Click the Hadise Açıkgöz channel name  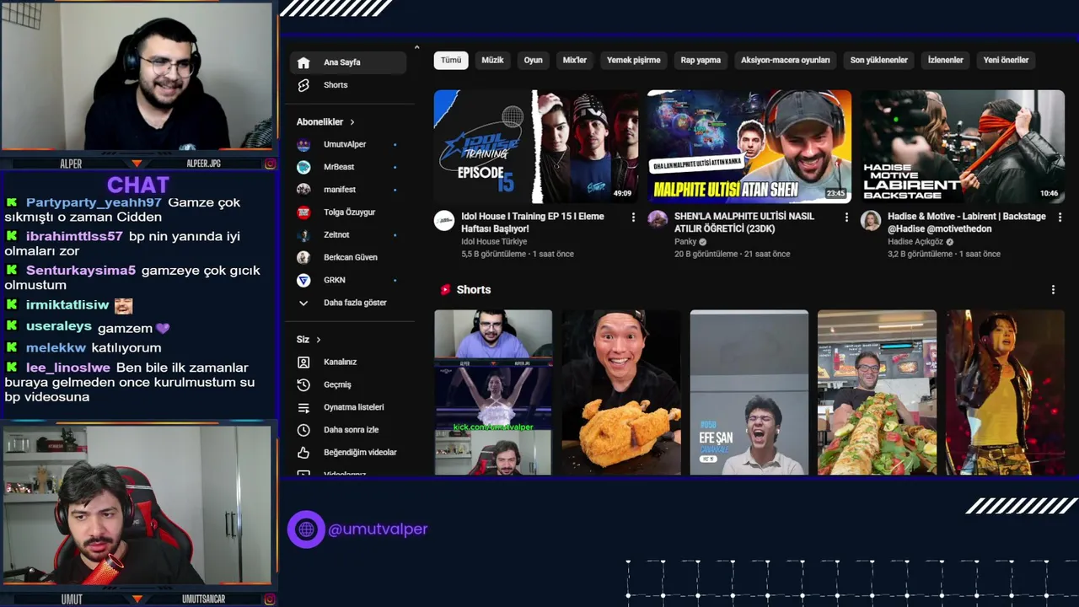click(915, 242)
